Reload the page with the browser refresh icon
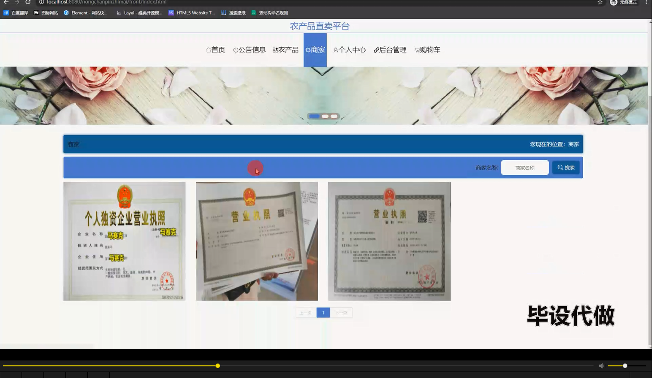Image resolution: width=652 pixels, height=378 pixels. (28, 3)
